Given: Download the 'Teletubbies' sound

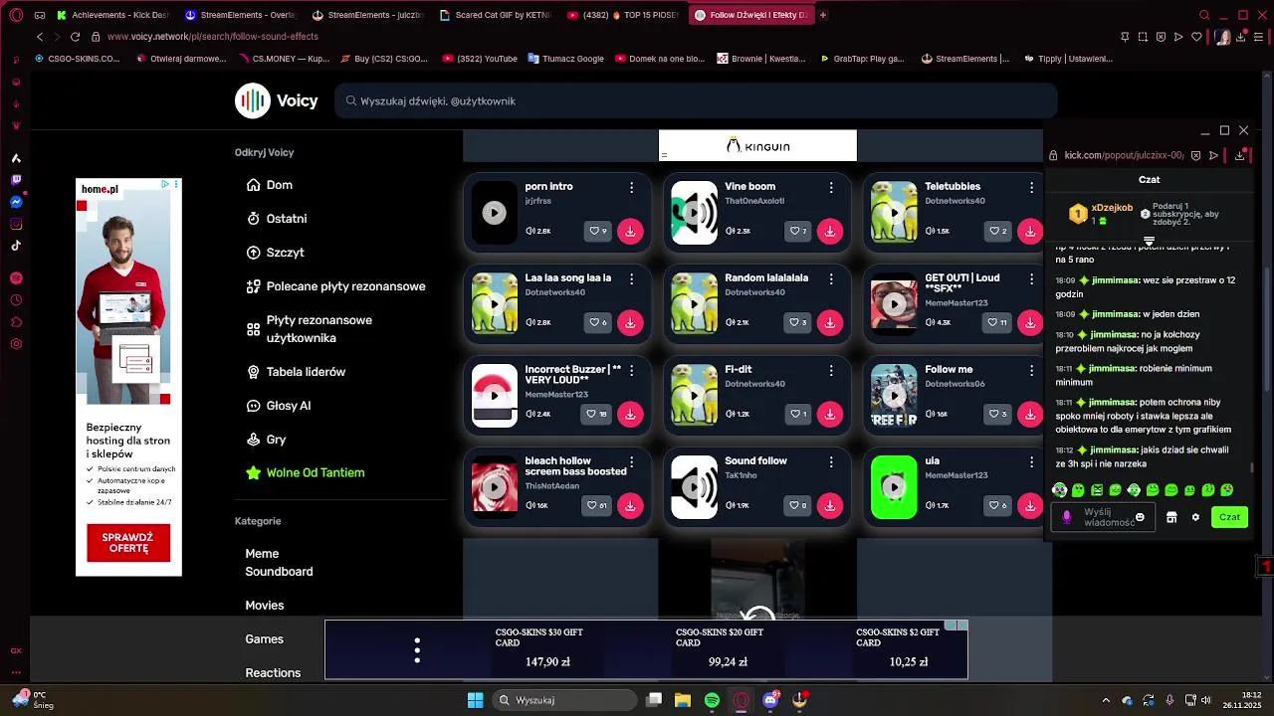Looking at the screenshot, I should (x=1030, y=231).
